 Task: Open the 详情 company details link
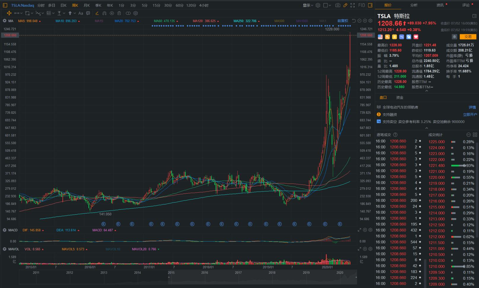tap(472, 107)
